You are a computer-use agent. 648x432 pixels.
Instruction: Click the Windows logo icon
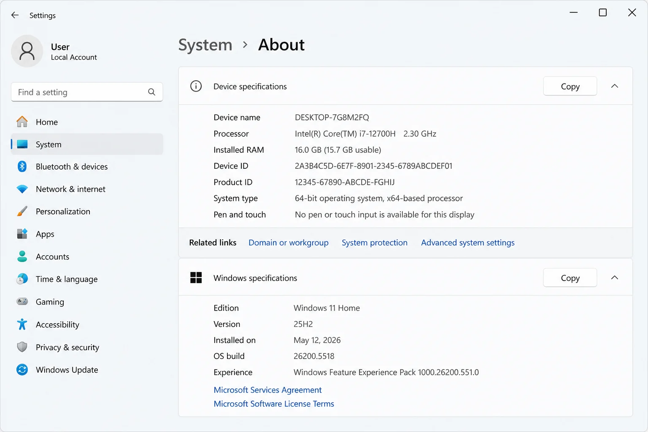pos(196,278)
